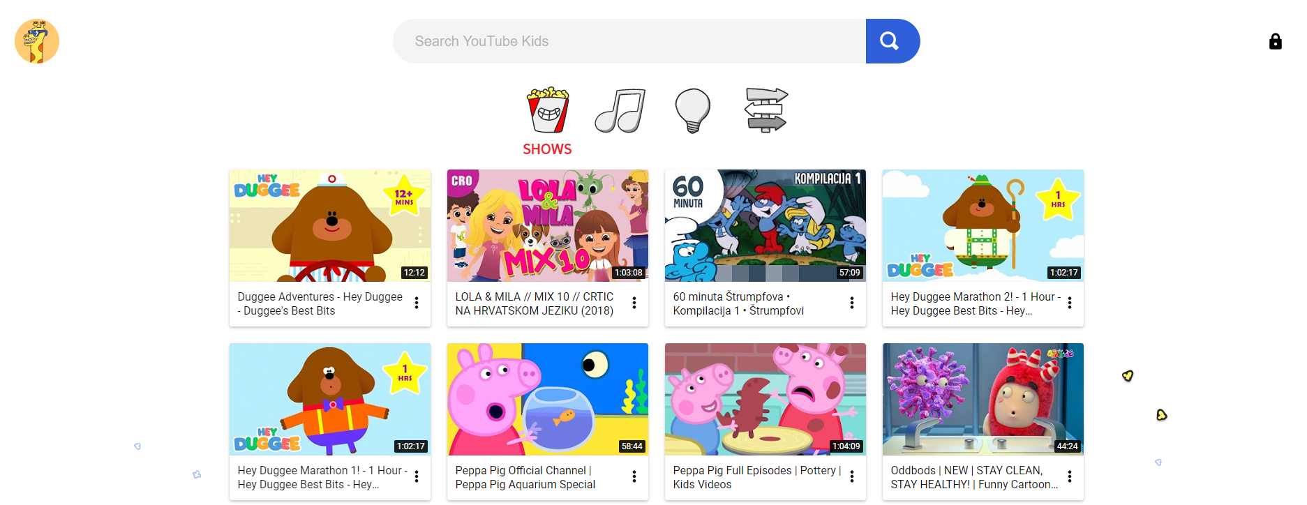The image size is (1307, 505).
Task: Play the Hey Duggee Marathon 1 thumbnail
Action: [x=330, y=399]
